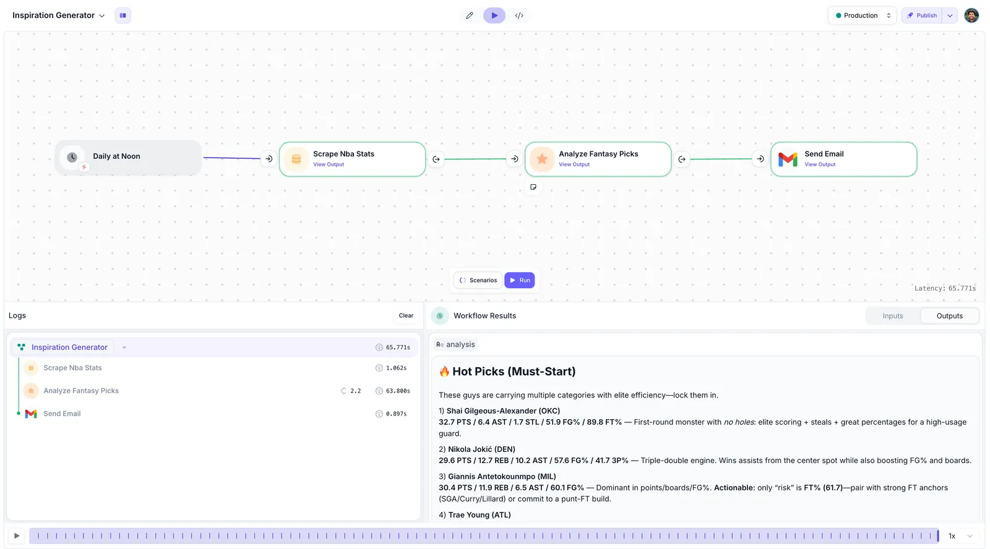Clear the logs
The width and height of the screenshot is (990, 549).
coord(406,315)
